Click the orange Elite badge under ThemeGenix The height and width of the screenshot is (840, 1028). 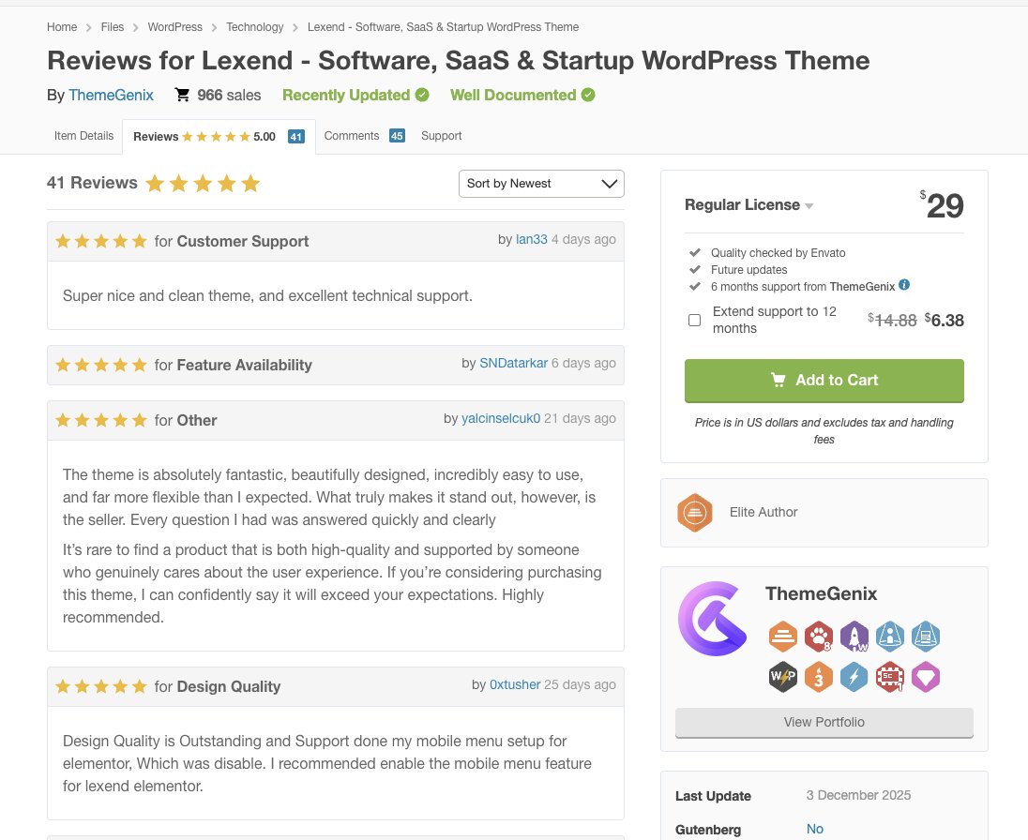(783, 637)
